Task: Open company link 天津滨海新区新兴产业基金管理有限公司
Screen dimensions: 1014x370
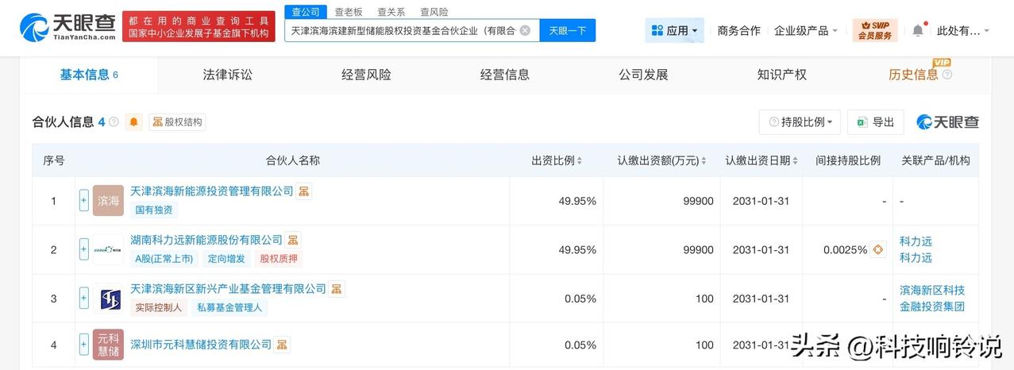Action: point(229,289)
